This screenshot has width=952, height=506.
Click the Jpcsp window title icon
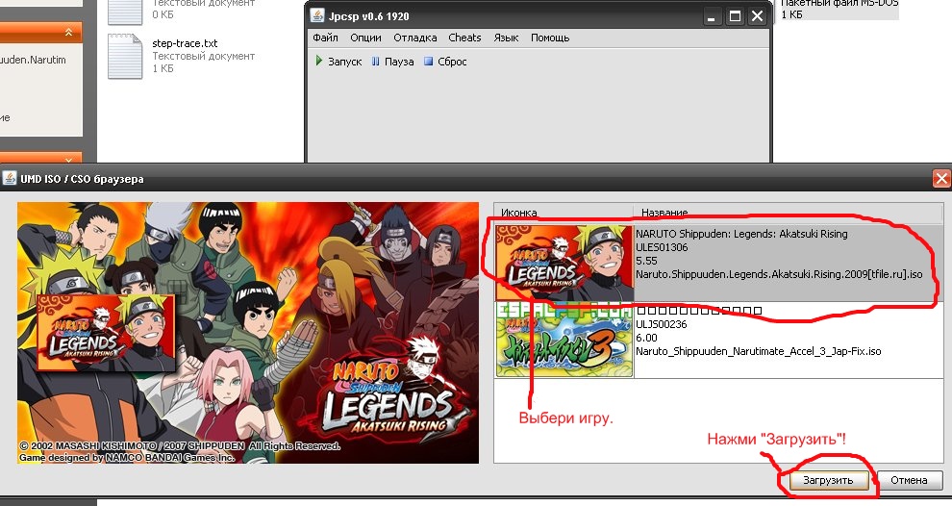tap(317, 15)
